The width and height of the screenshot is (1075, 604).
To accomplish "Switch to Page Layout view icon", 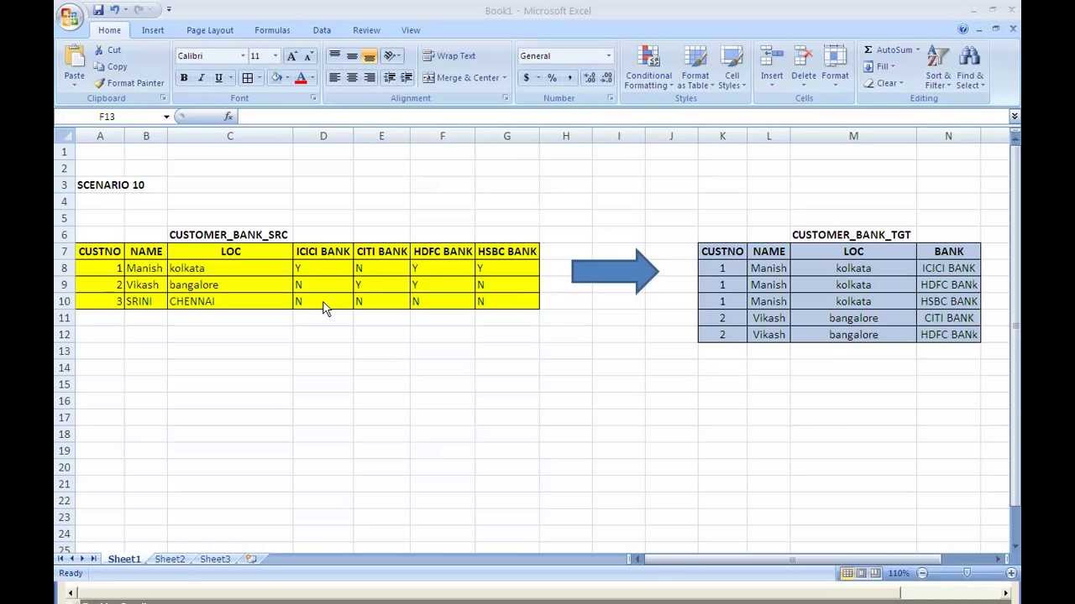I will [x=861, y=573].
